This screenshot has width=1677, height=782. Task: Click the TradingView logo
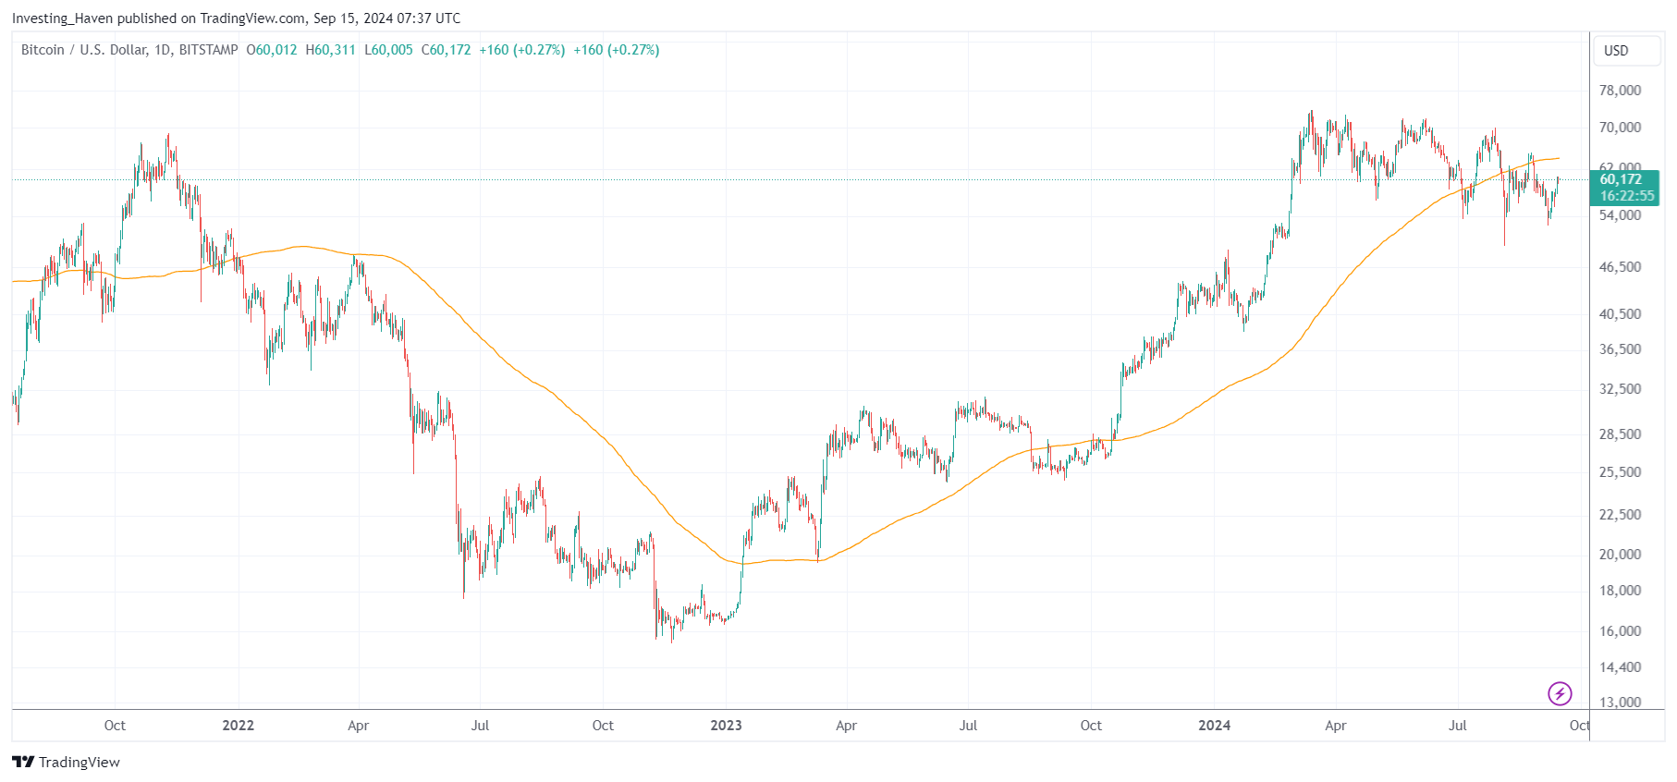66,762
